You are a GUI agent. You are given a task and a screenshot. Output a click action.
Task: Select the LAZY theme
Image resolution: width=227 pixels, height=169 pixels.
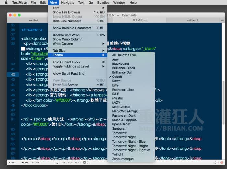click(x=131, y=103)
